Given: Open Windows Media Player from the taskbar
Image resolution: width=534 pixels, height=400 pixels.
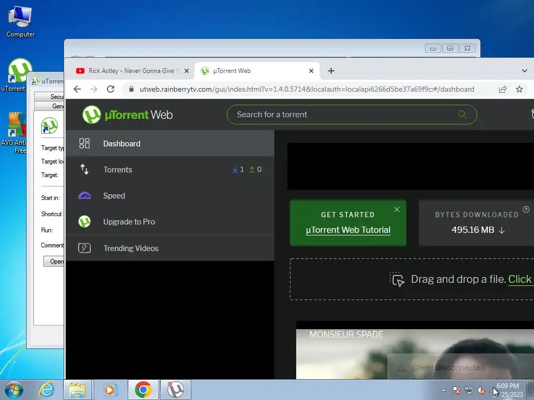Looking at the screenshot, I should [110, 390].
